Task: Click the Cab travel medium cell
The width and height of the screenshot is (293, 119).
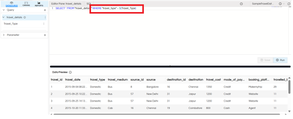Action: point(110,108)
